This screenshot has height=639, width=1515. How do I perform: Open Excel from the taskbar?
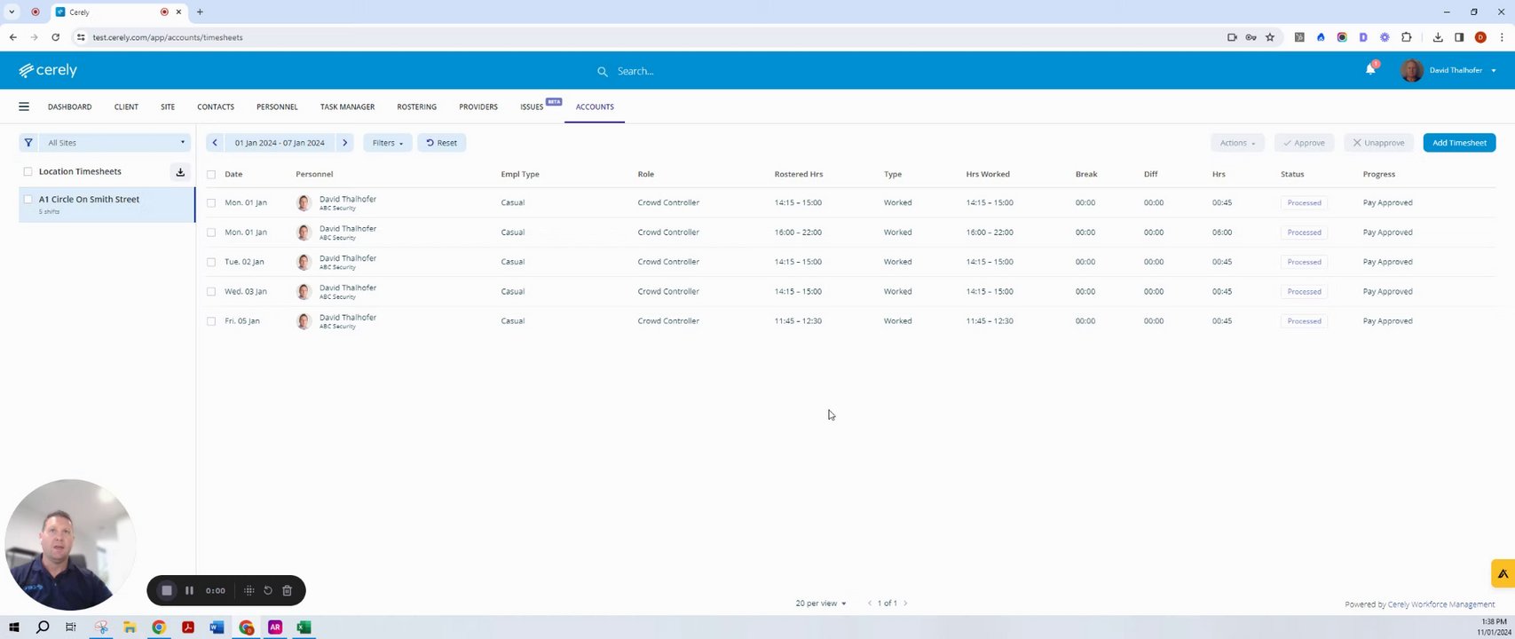pos(304,627)
